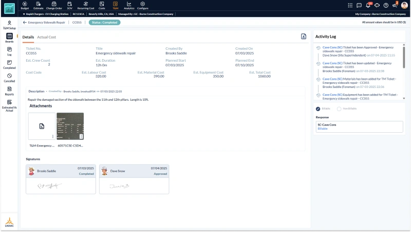Click Est. Labour Cost value 320.00
The image size is (411, 232).
[101, 76]
